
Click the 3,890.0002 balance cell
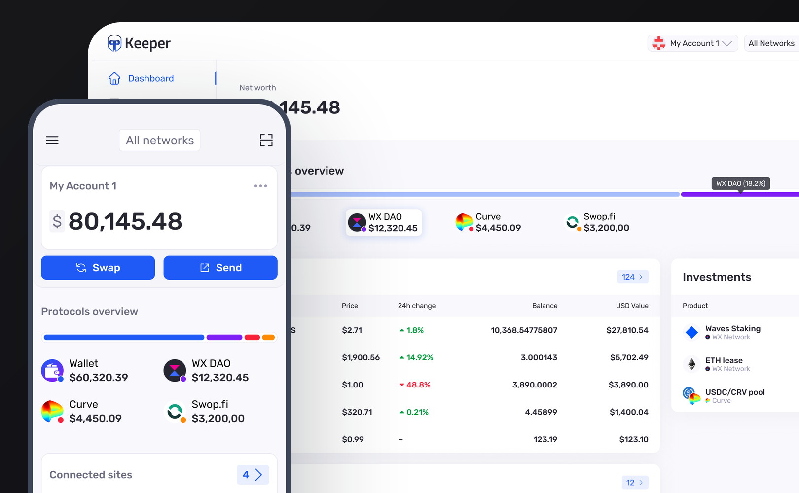[535, 385]
